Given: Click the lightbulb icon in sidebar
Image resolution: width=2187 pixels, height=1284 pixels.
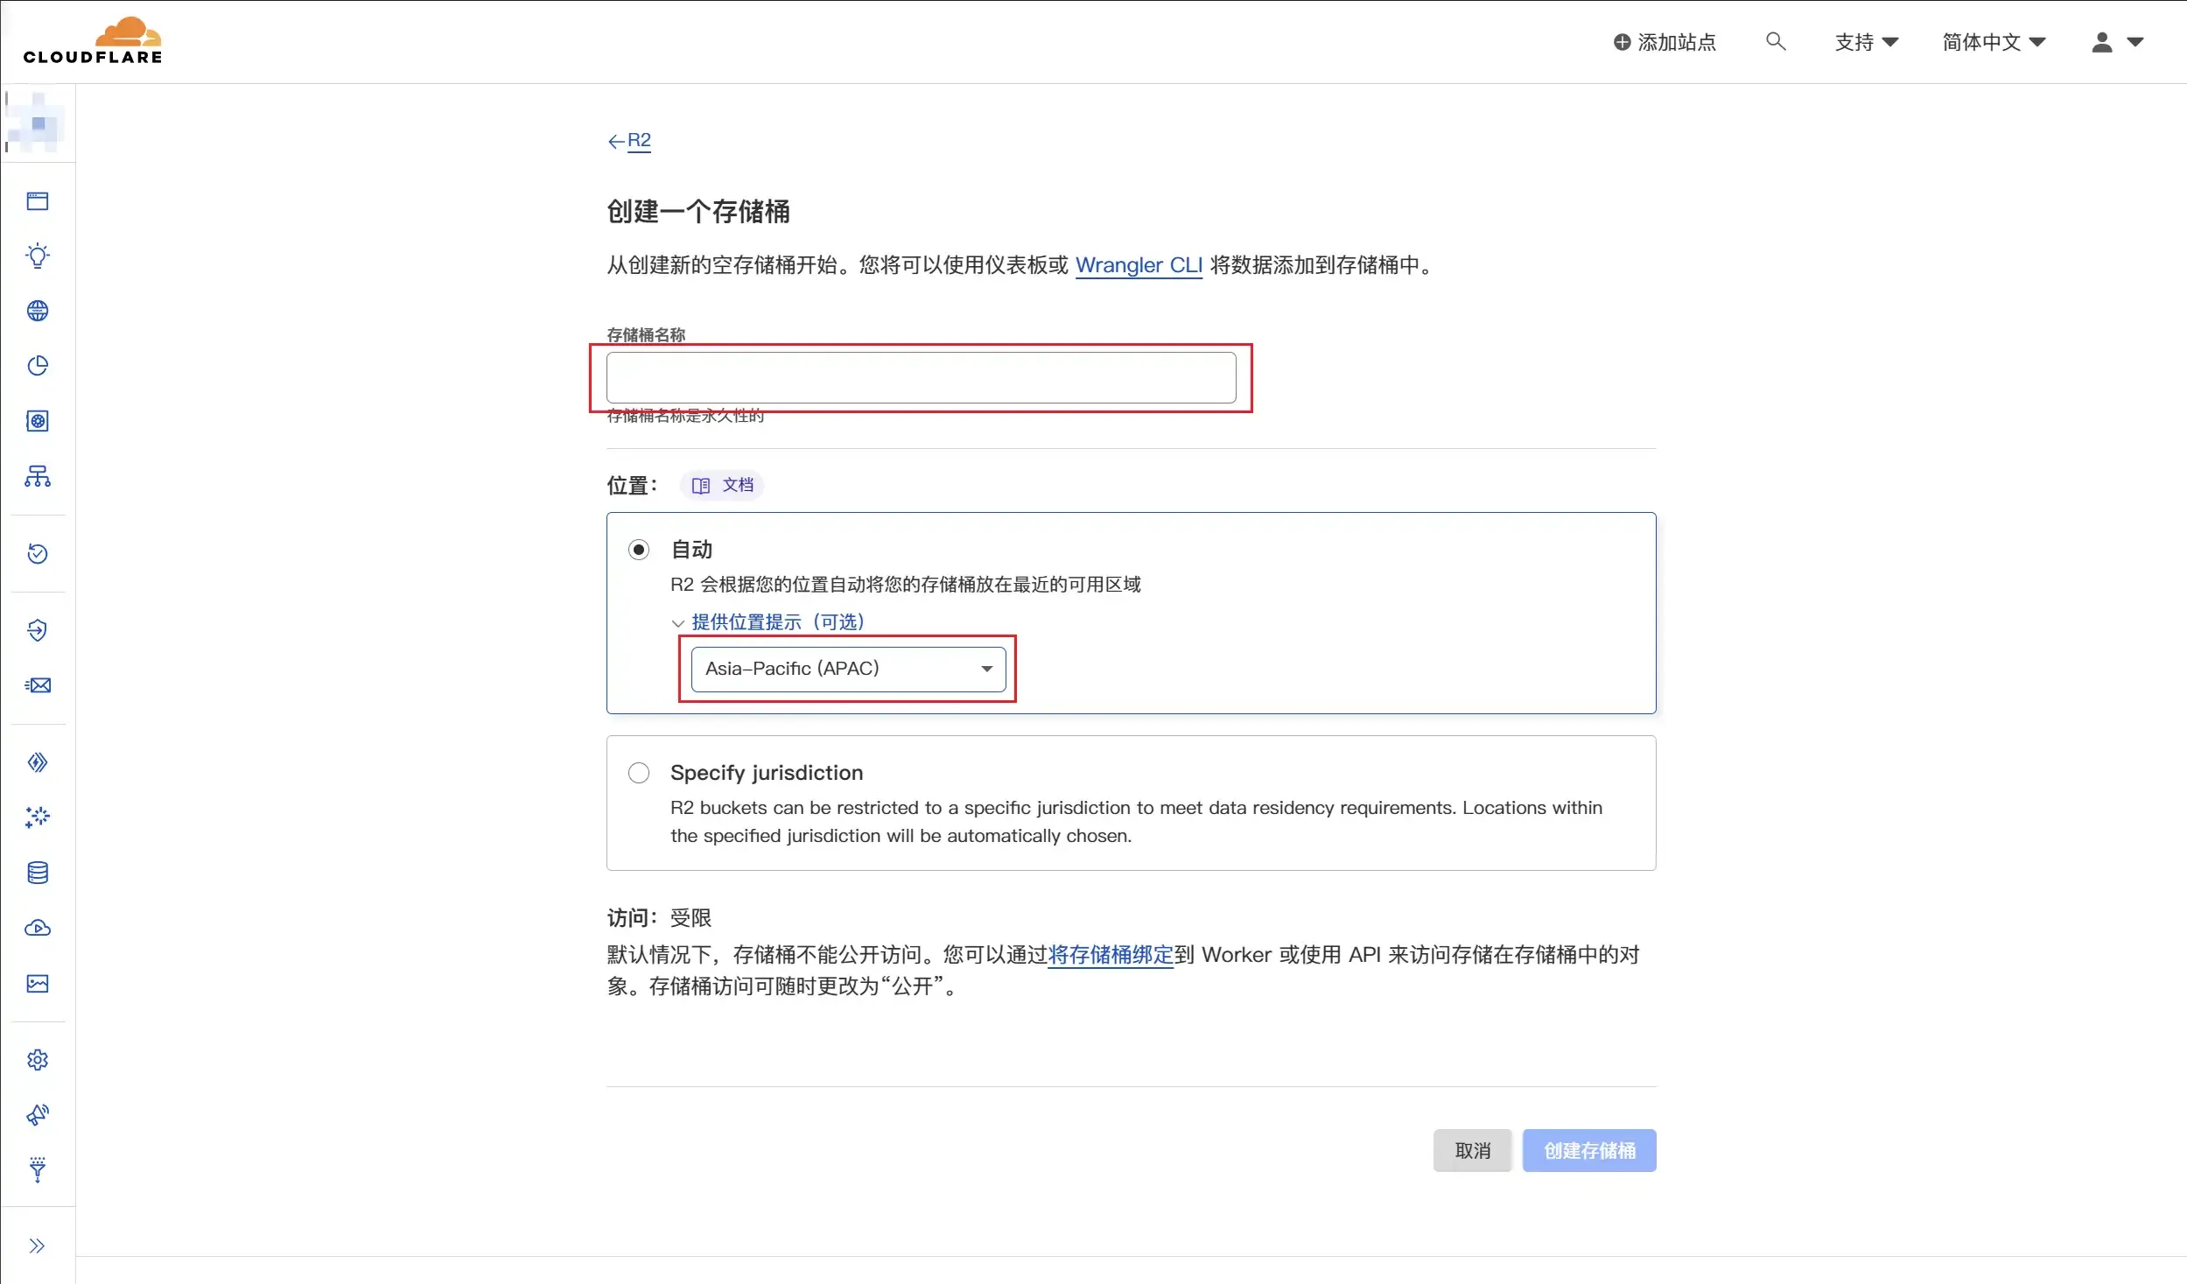Looking at the screenshot, I should tap(38, 256).
